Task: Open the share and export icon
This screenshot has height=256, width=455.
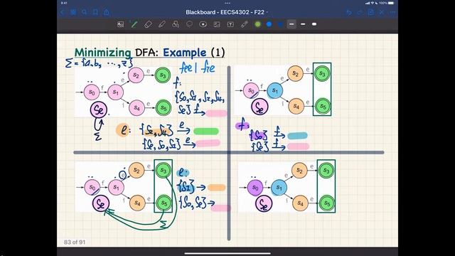Action: coord(107,12)
